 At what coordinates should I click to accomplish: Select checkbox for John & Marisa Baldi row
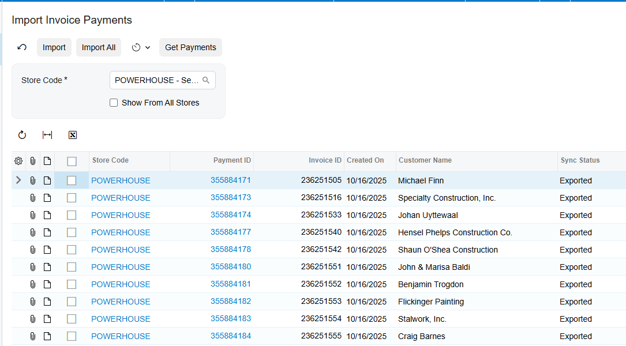[x=72, y=267]
